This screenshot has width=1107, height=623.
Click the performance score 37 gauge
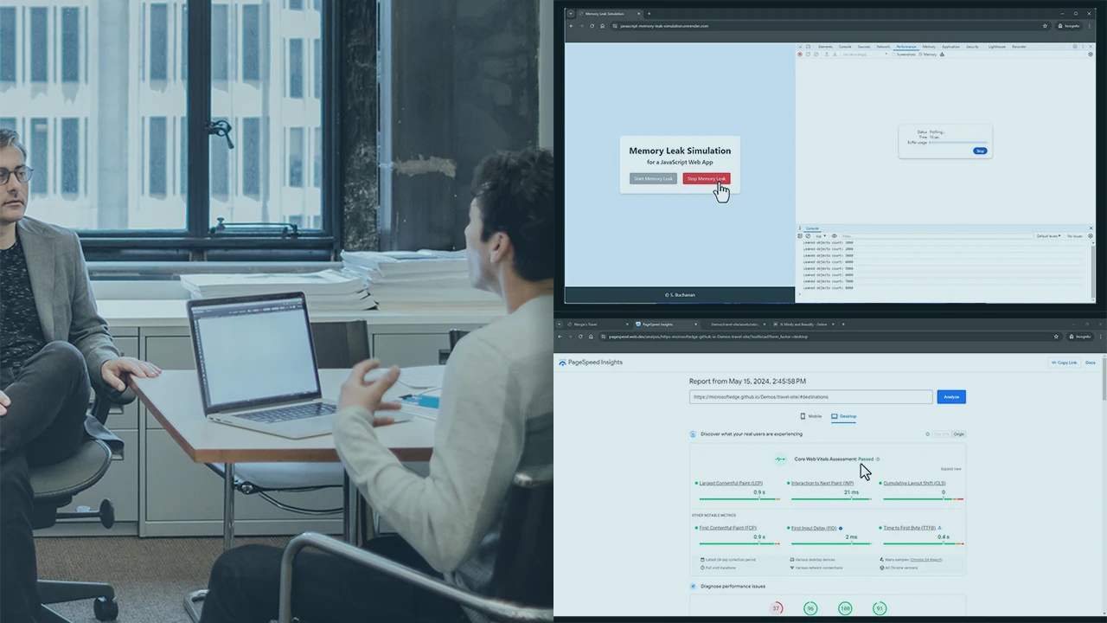click(x=777, y=608)
